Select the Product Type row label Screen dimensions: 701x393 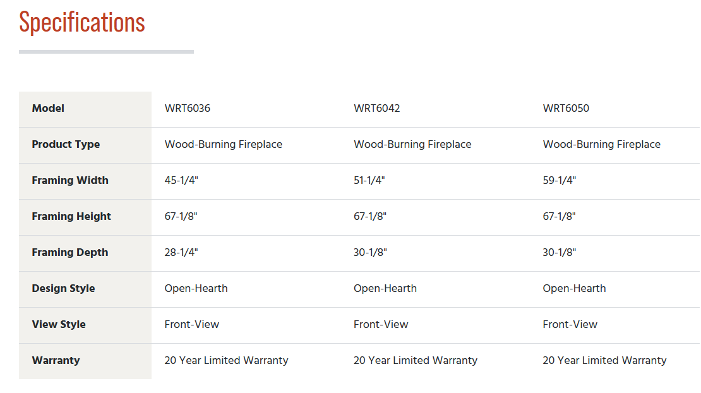coord(66,144)
